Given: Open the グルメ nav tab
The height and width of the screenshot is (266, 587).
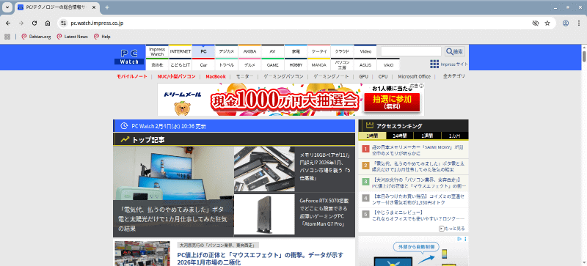Looking at the screenshot, I should (249, 64).
